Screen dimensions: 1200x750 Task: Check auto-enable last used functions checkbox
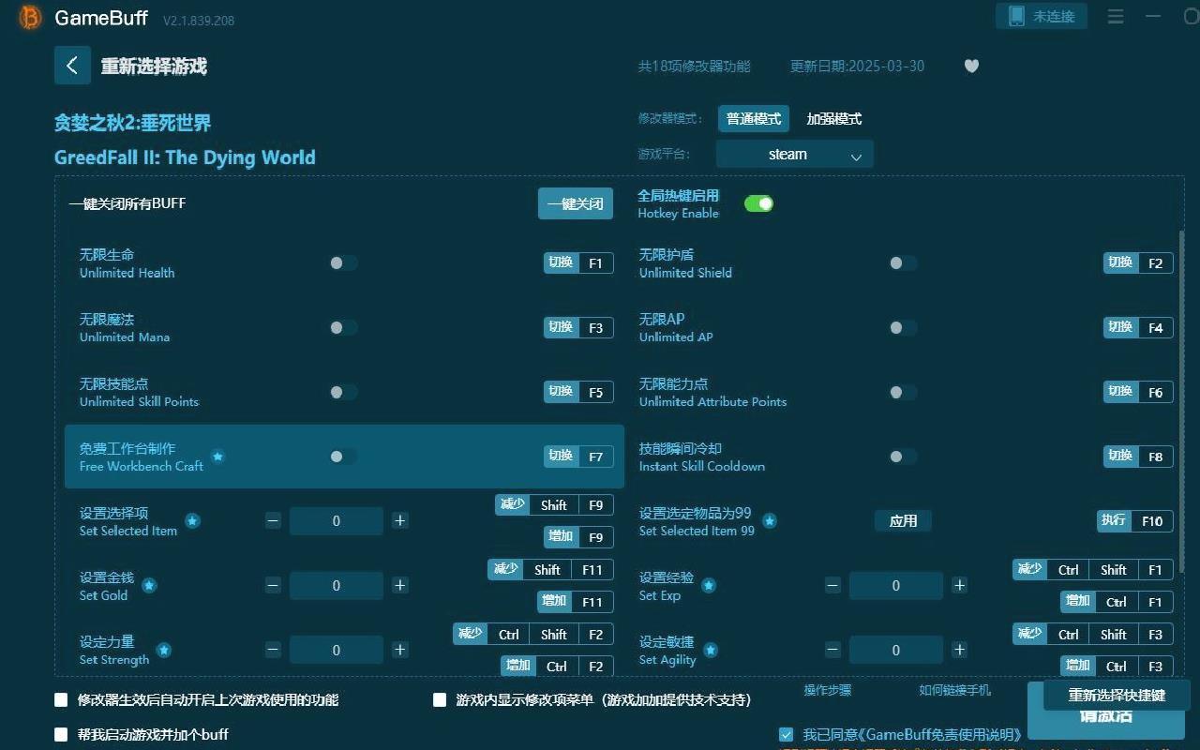[61, 699]
